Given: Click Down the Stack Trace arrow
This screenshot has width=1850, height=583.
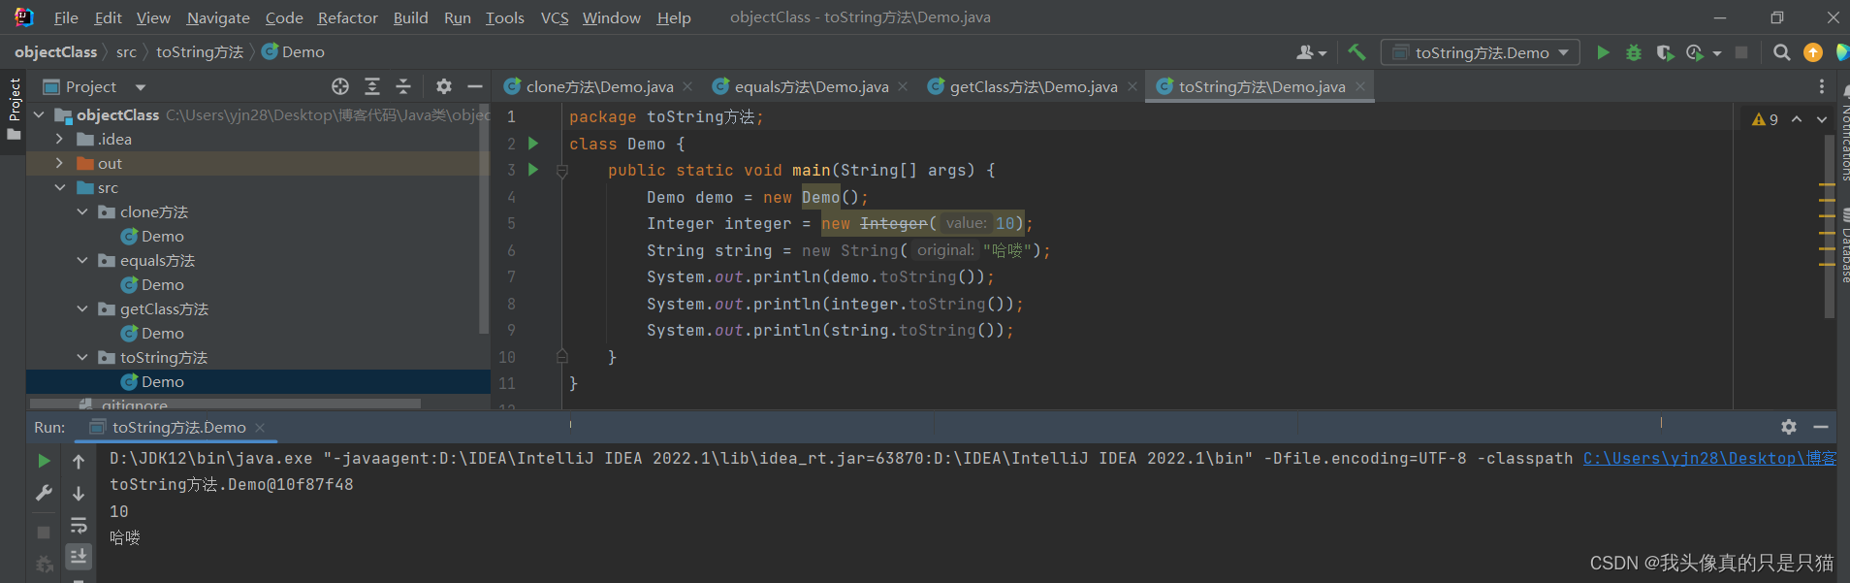Looking at the screenshot, I should point(79,493).
